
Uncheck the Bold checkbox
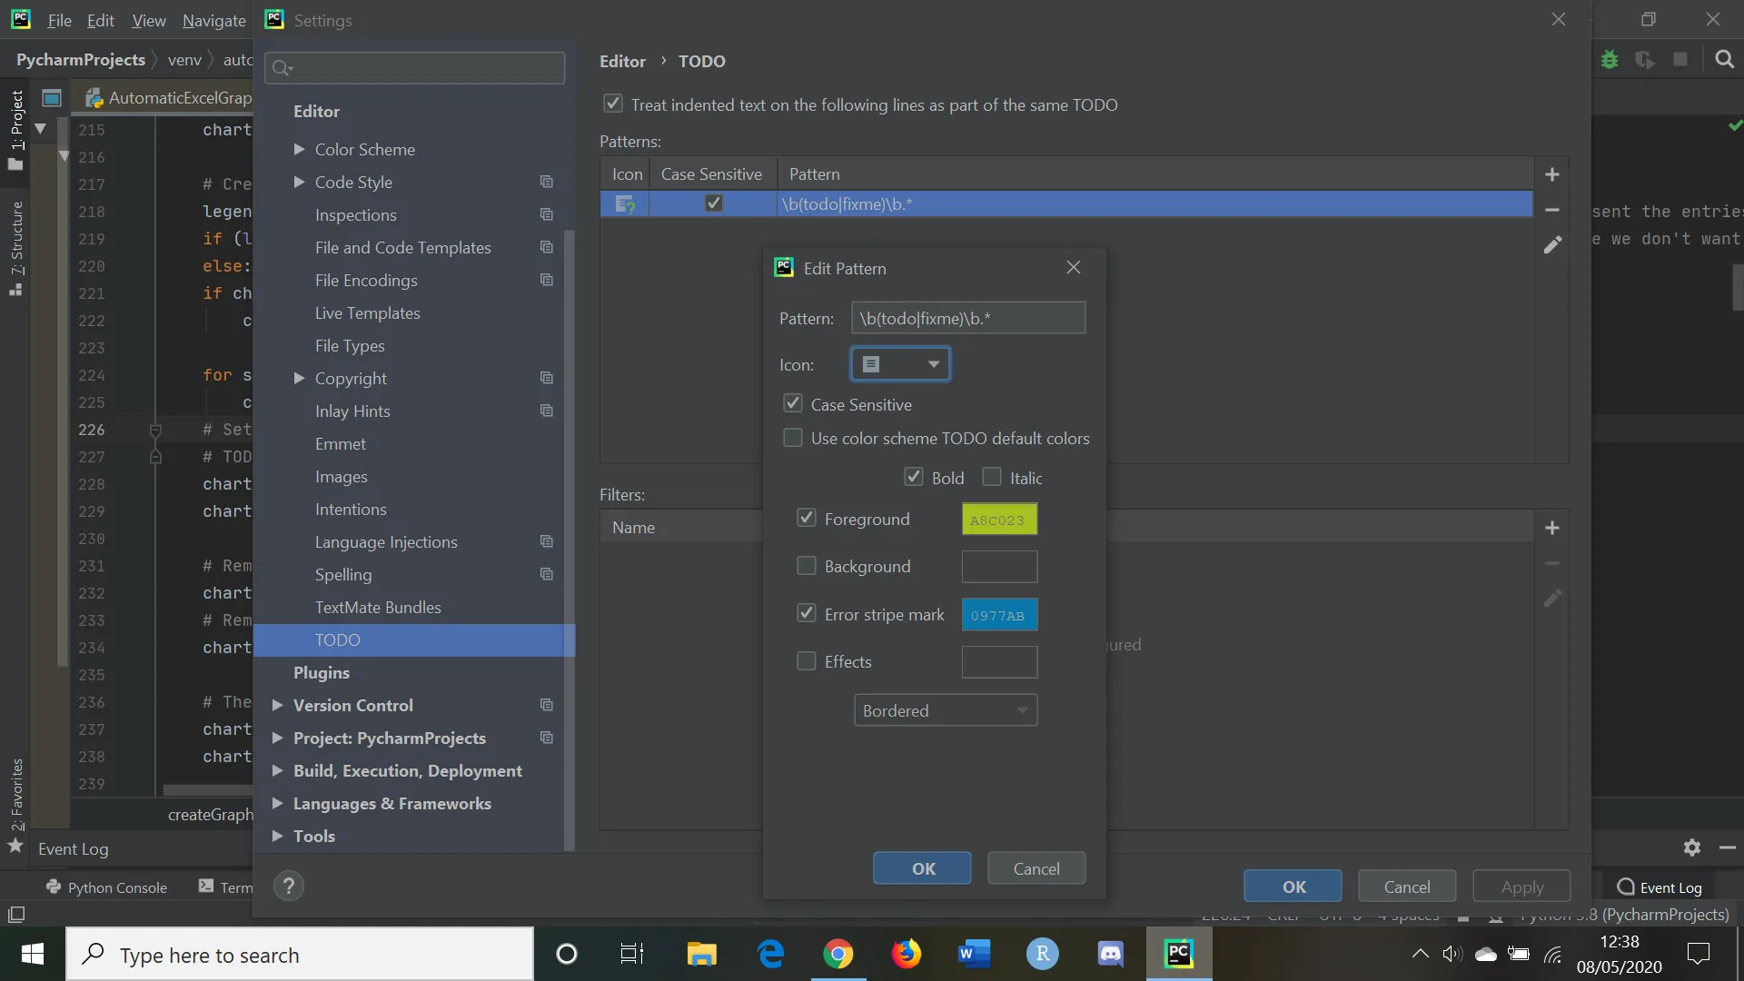pos(914,477)
